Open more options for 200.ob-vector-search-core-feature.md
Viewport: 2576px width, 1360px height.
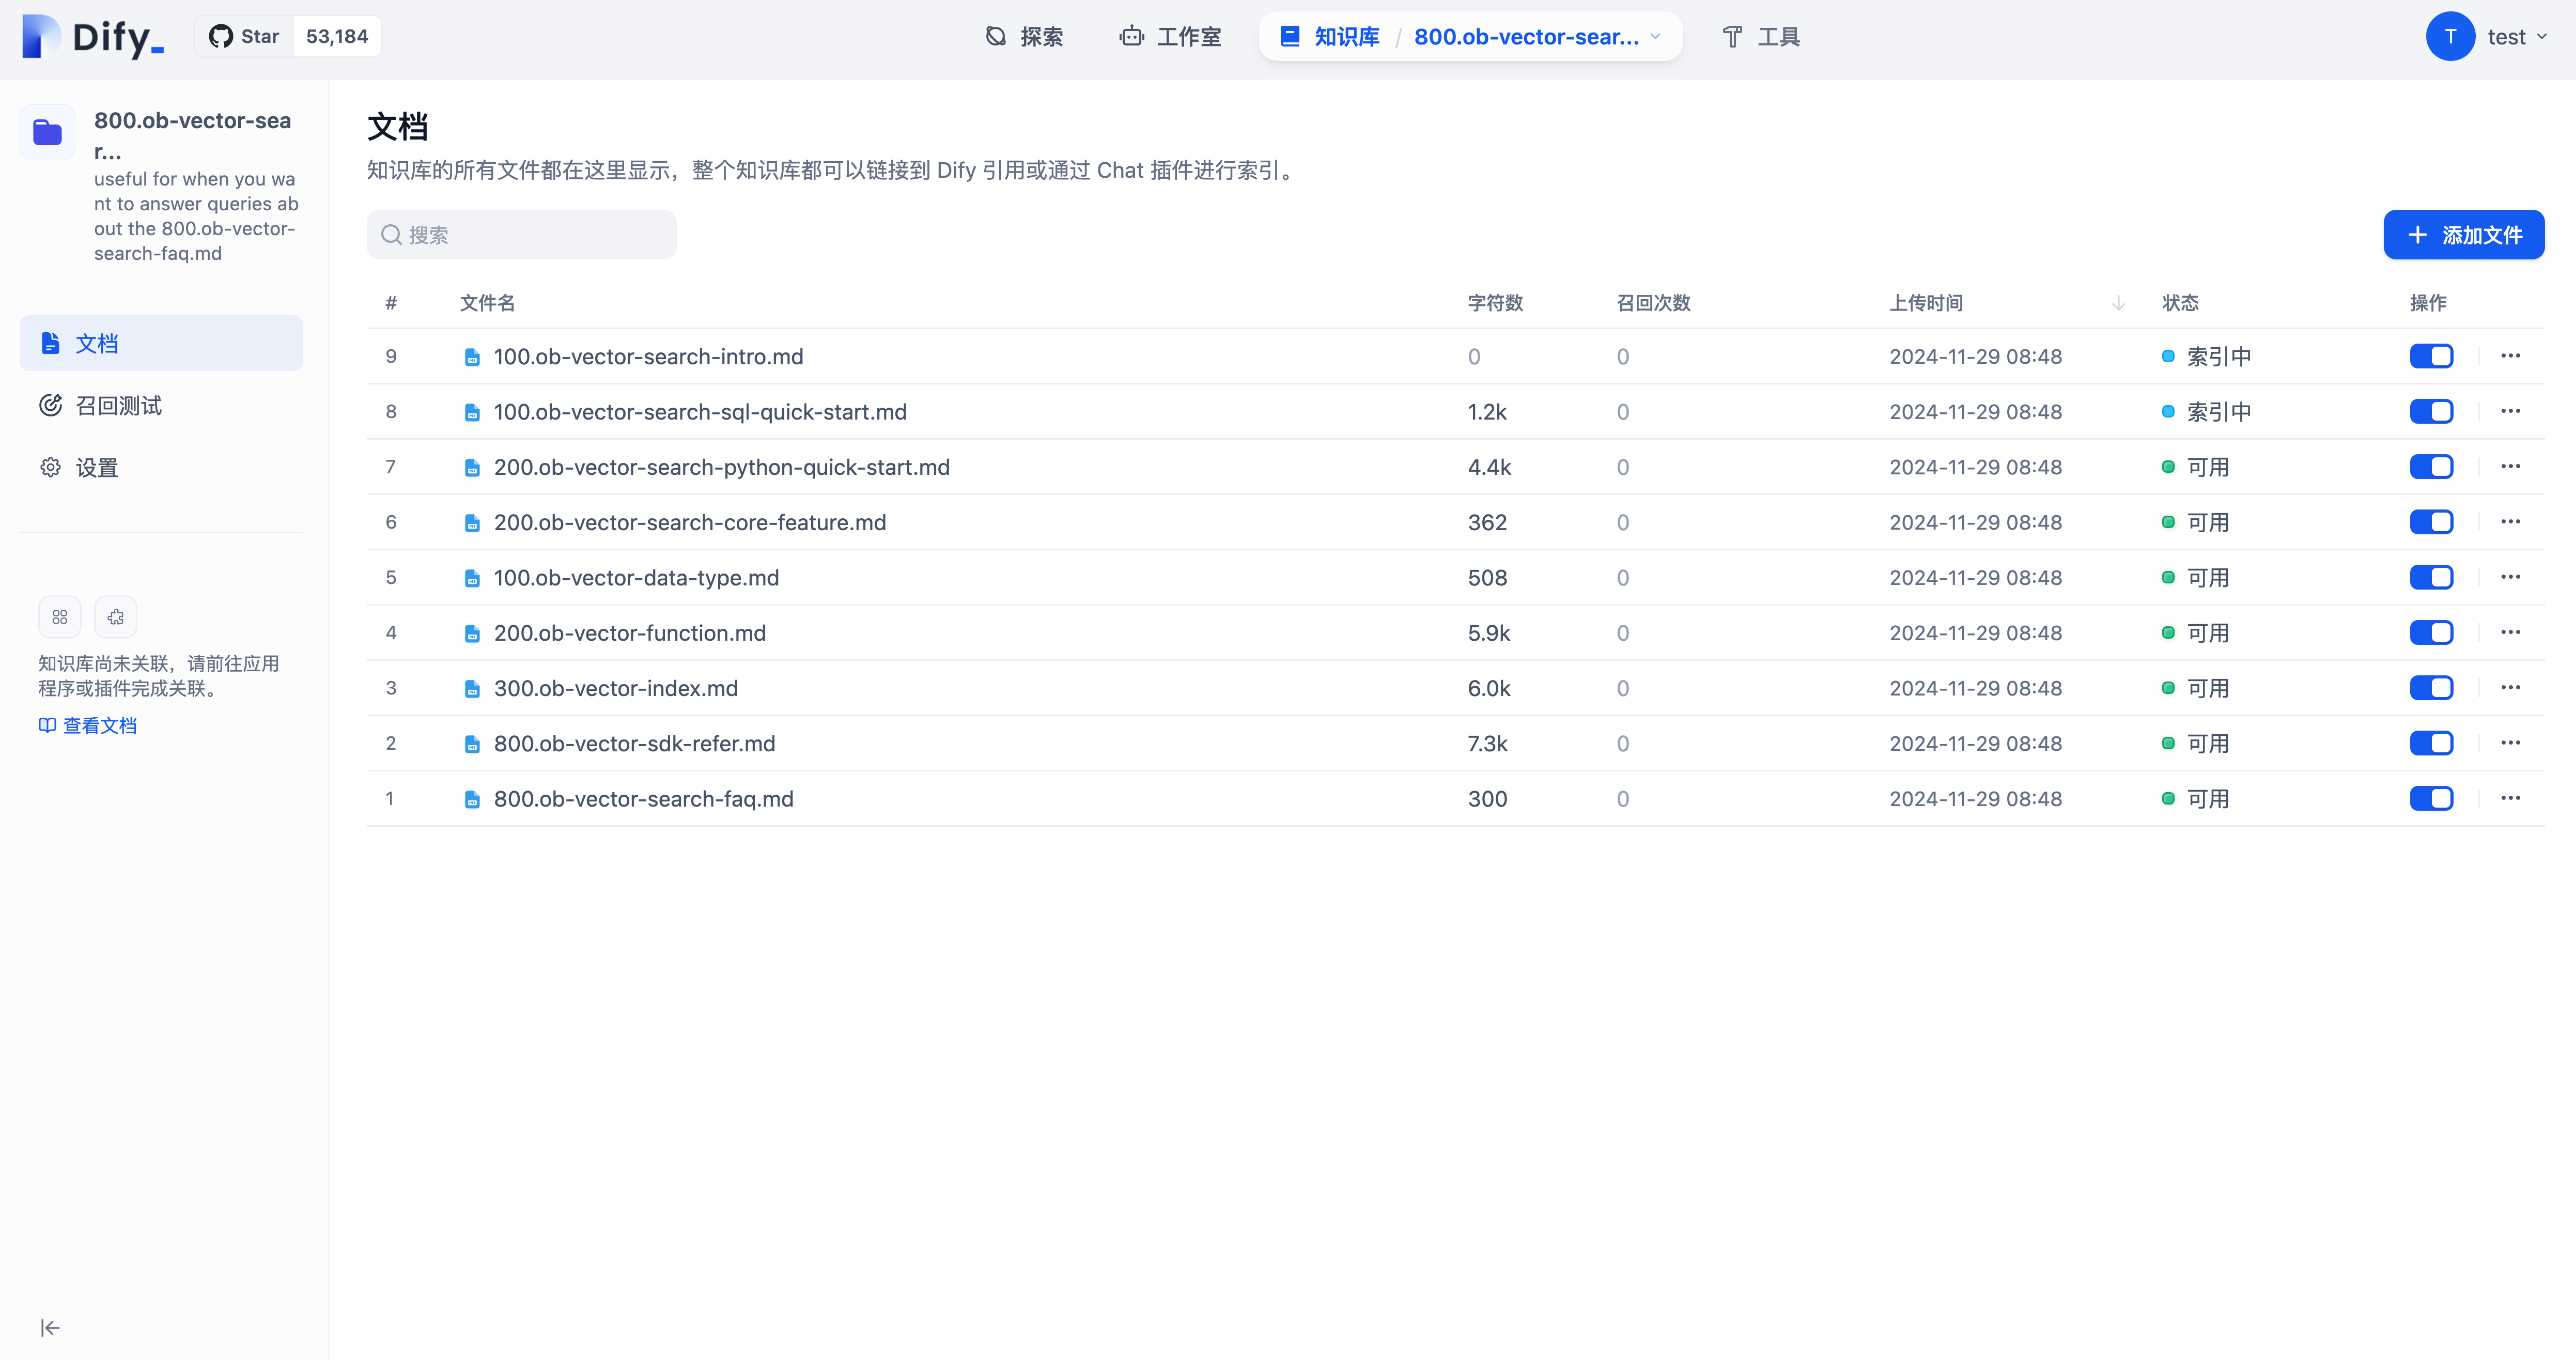pos(2510,522)
